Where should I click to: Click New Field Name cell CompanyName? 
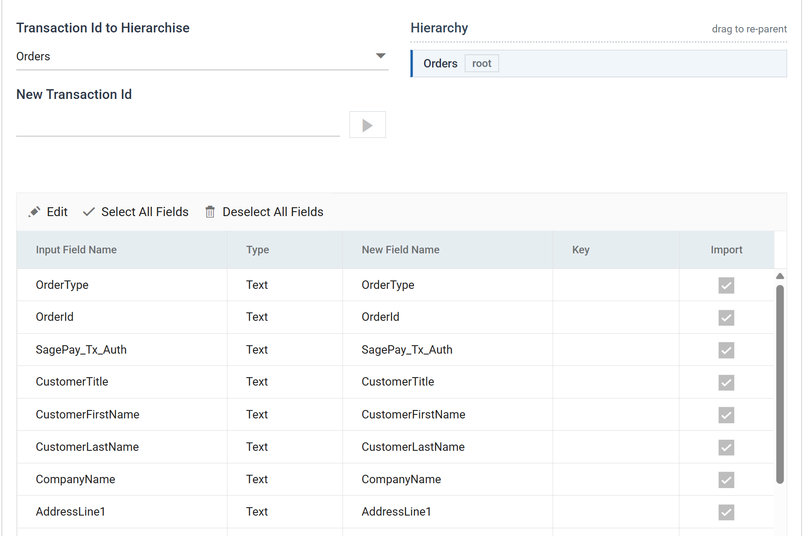pos(448,479)
